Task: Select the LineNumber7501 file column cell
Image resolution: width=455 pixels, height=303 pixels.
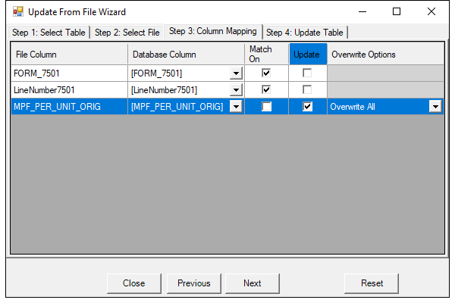Action: tap(69, 90)
